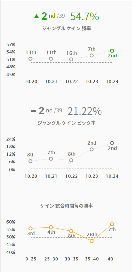Select the 30-35 minute win rate point
Image resolution: width=132 pixels, height=272 pixels.
click(x=71, y=231)
